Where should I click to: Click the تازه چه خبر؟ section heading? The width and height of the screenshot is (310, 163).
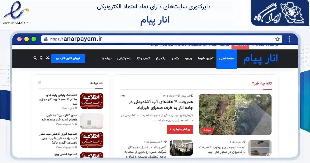click(x=262, y=83)
